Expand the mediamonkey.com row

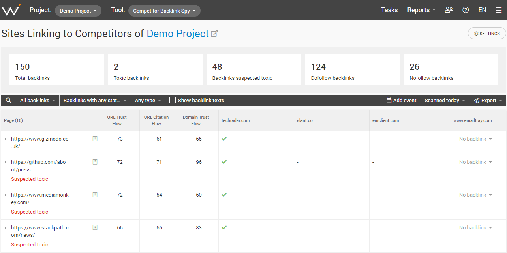point(6,195)
